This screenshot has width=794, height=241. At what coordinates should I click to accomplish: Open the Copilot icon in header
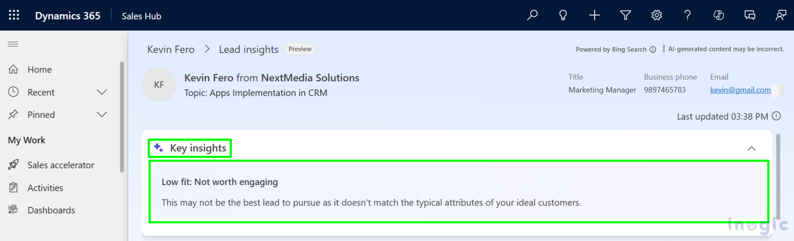tap(718, 16)
